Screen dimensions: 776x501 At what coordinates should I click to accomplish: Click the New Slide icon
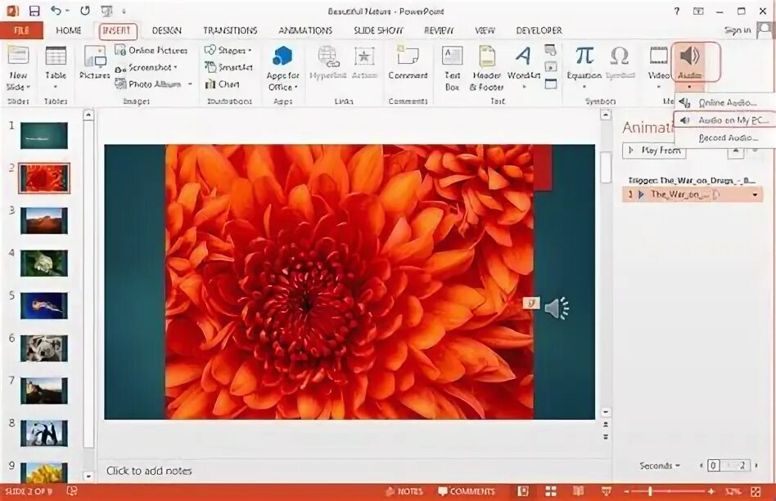(18, 56)
